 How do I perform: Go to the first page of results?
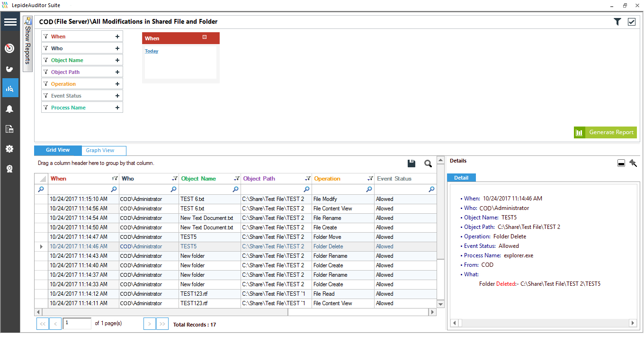tap(42, 324)
